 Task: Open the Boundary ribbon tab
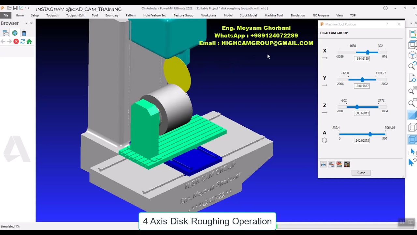[112, 15]
